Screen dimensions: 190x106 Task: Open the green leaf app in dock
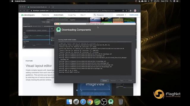[x=97, y=102]
